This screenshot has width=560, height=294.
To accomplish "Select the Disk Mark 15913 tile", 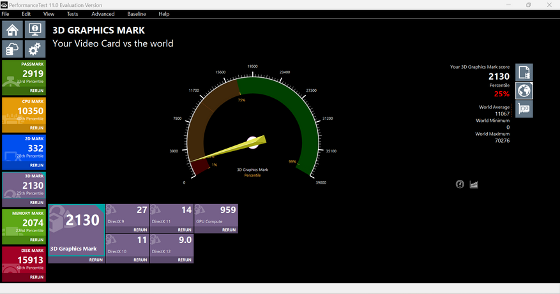I will 24,260.
